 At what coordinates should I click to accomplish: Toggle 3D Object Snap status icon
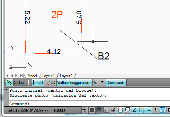click(x=127, y=110)
